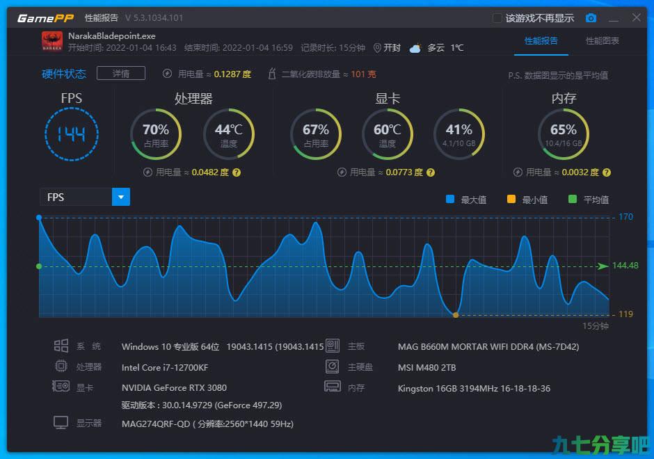Check the 该游戏不再显示 checkbox
The image size is (654, 459).
pos(497,18)
